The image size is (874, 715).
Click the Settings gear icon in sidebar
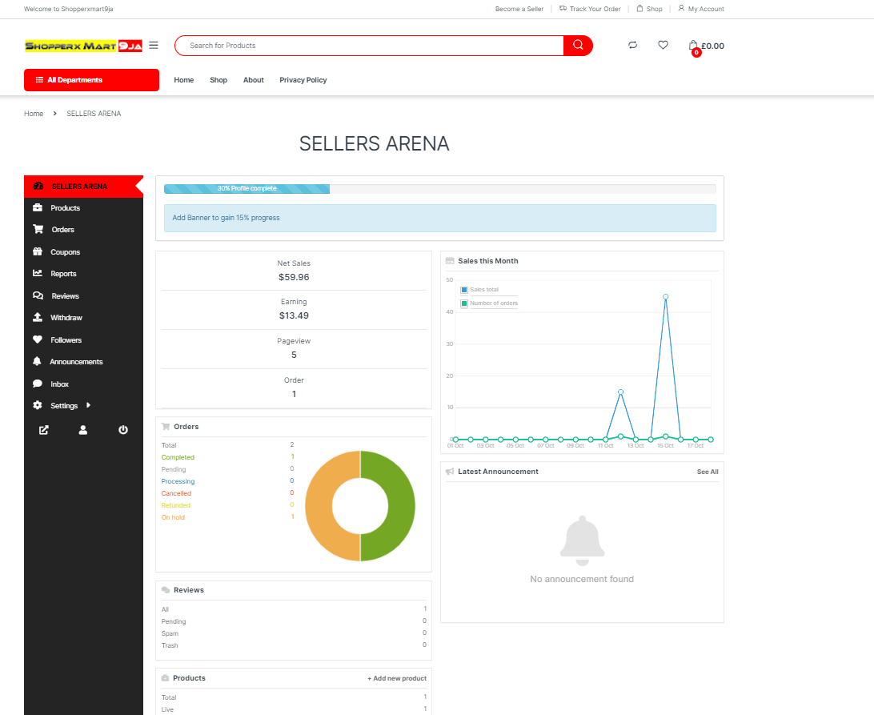pos(38,405)
